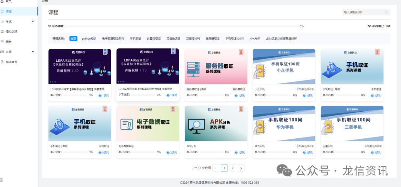Click the lesson-count icon on 三星手机 card
This screenshot has width=401, height=187.
pos(372,152)
